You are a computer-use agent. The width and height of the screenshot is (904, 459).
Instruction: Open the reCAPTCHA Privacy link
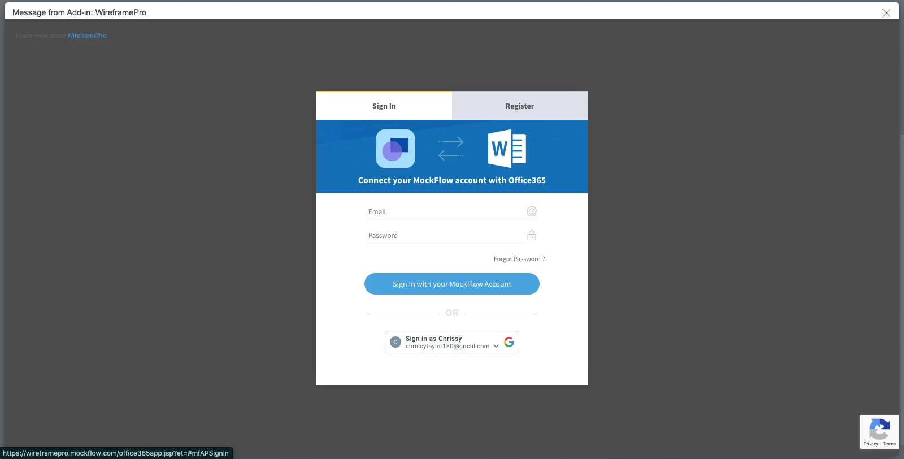871,444
